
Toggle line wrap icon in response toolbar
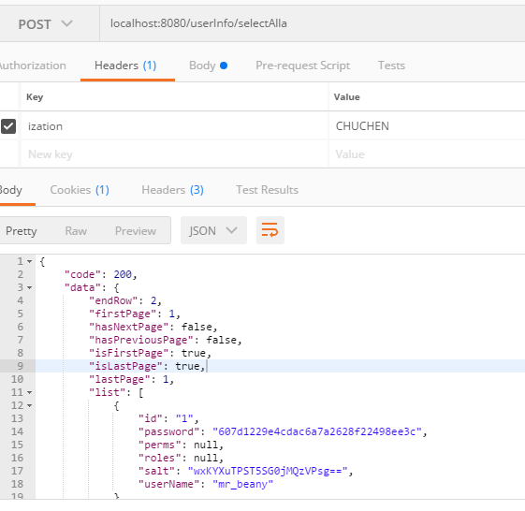click(270, 230)
